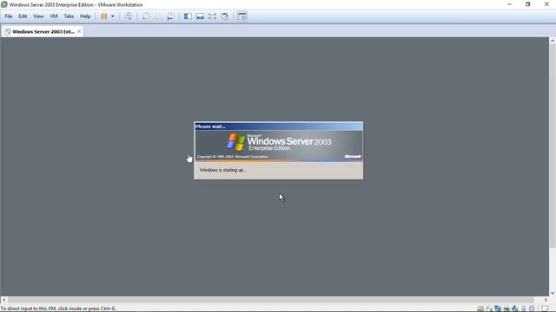
Task: Send Ctrl+Alt+Del to the virtual machine
Action: 129,16
